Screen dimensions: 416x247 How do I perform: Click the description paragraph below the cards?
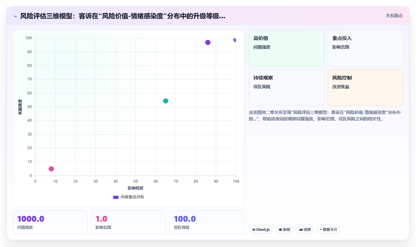(x=326, y=116)
